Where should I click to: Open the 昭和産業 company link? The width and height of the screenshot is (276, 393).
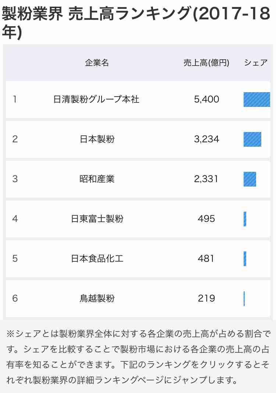pos(97,179)
